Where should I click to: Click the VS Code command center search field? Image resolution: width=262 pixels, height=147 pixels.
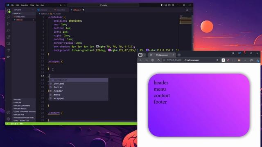[103, 5]
